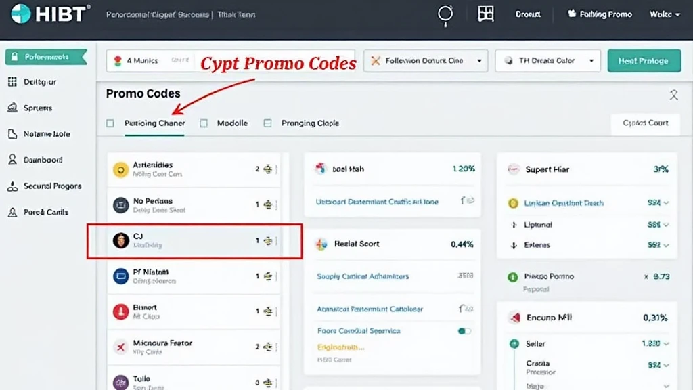Screen dimensions: 693x390
Task: Click the Heat Protoge button
Action: click(x=644, y=60)
